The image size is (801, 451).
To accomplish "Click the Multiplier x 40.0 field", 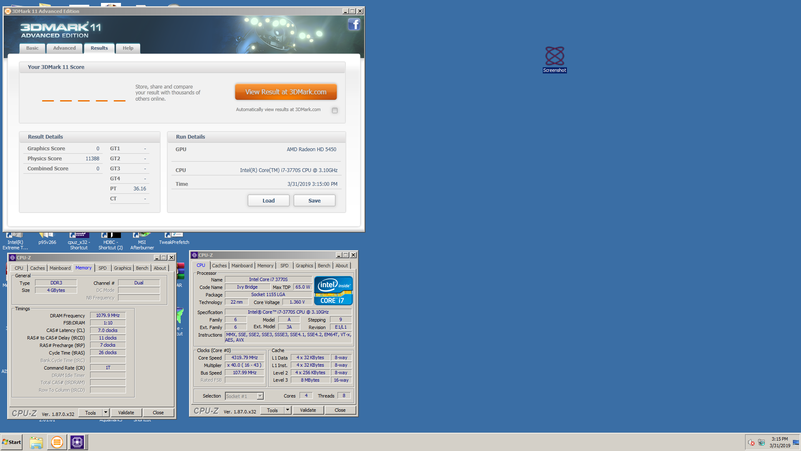I will tap(244, 365).
